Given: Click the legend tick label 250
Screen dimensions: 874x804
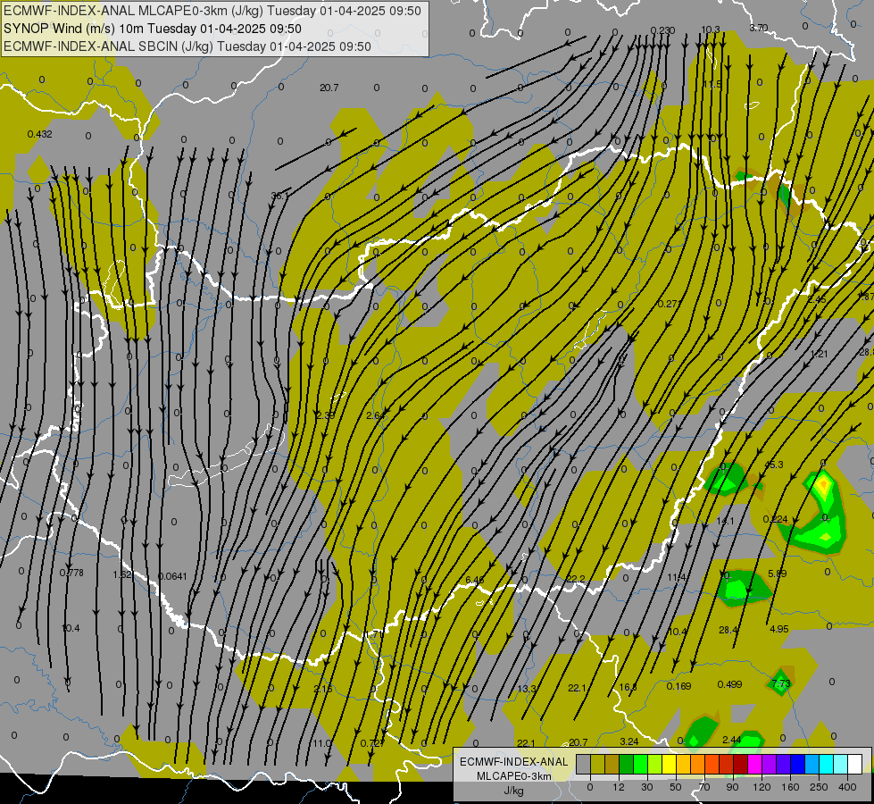Looking at the screenshot, I should [819, 787].
